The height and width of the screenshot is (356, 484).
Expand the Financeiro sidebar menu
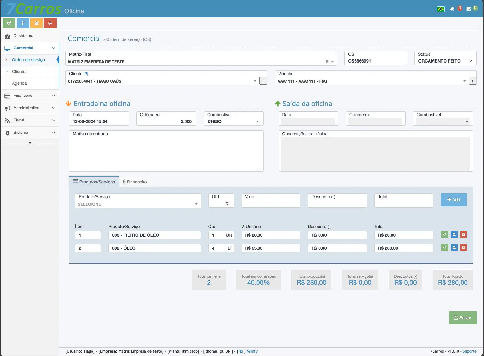[x=30, y=96]
